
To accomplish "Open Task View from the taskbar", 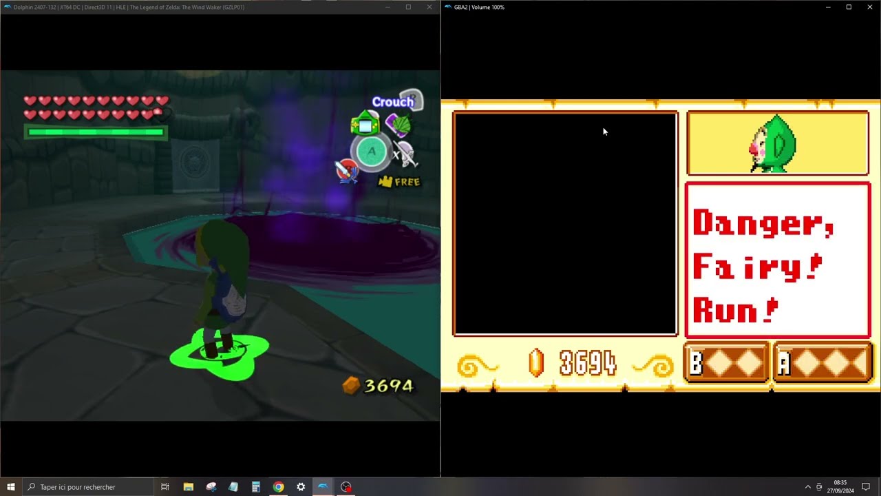I will tap(165, 486).
